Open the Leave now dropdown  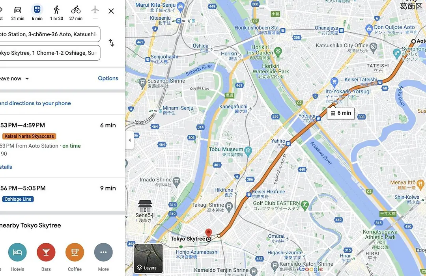(x=14, y=78)
